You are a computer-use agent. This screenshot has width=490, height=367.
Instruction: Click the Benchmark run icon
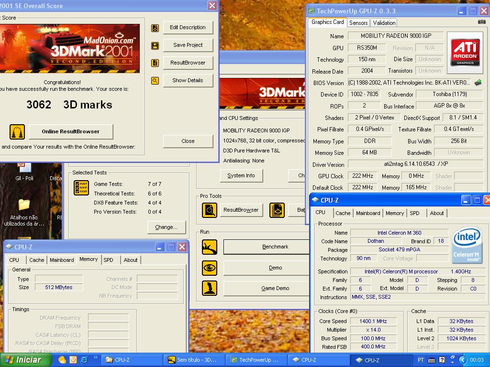point(210,247)
